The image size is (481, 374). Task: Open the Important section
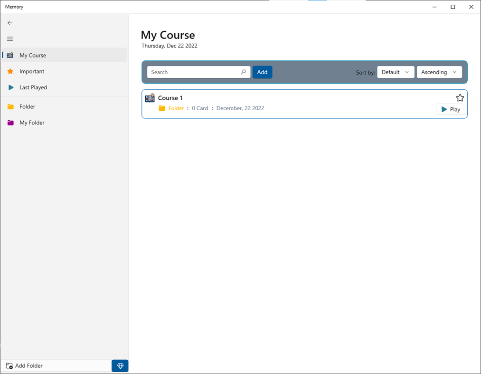(x=65, y=71)
